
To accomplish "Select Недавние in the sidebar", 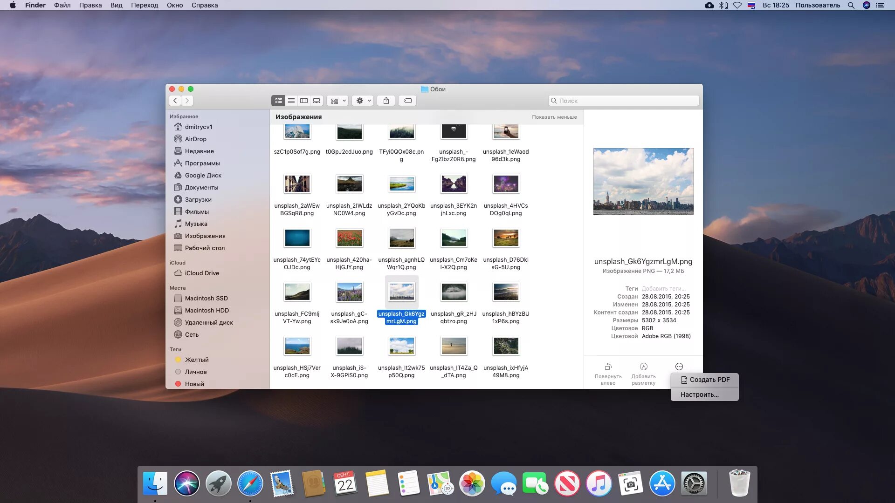I will point(199,151).
